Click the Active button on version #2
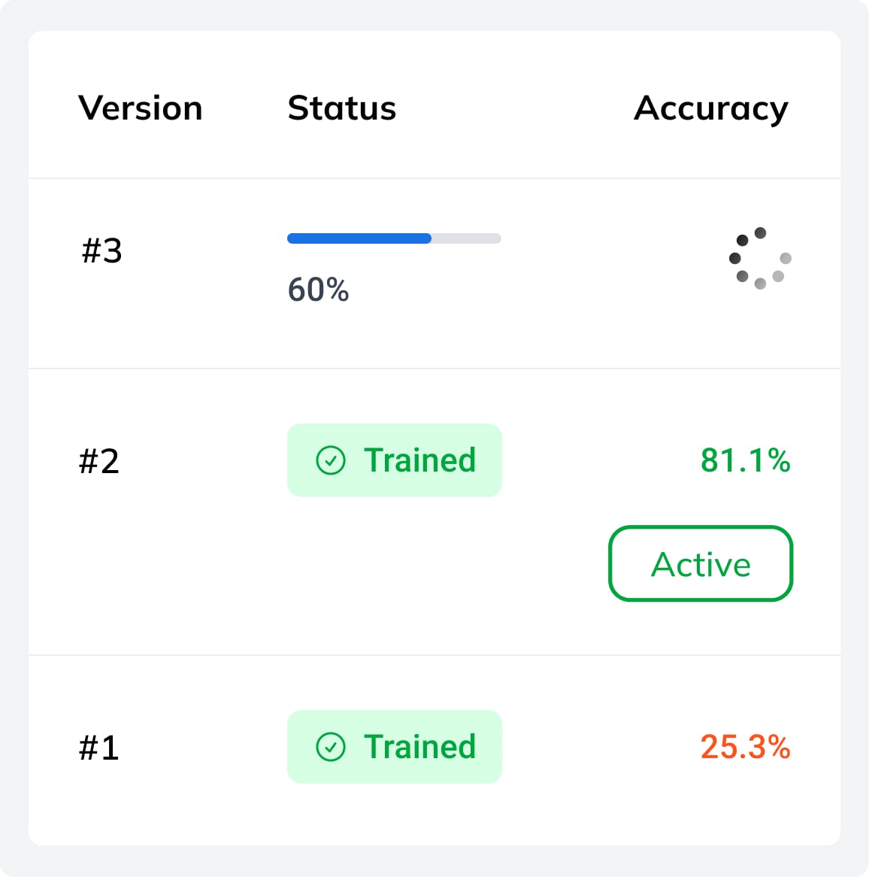869x877 pixels. tap(700, 564)
